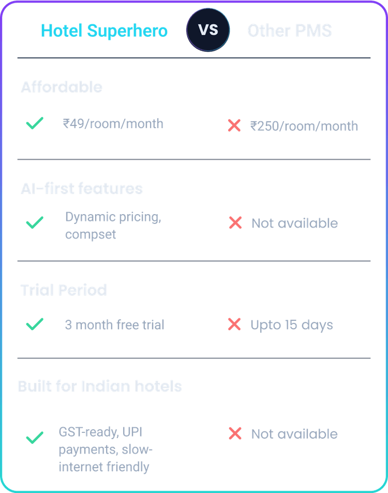Select the Hotel Superhero column heading
Image resolution: width=388 pixels, height=493 pixels.
click(105, 31)
